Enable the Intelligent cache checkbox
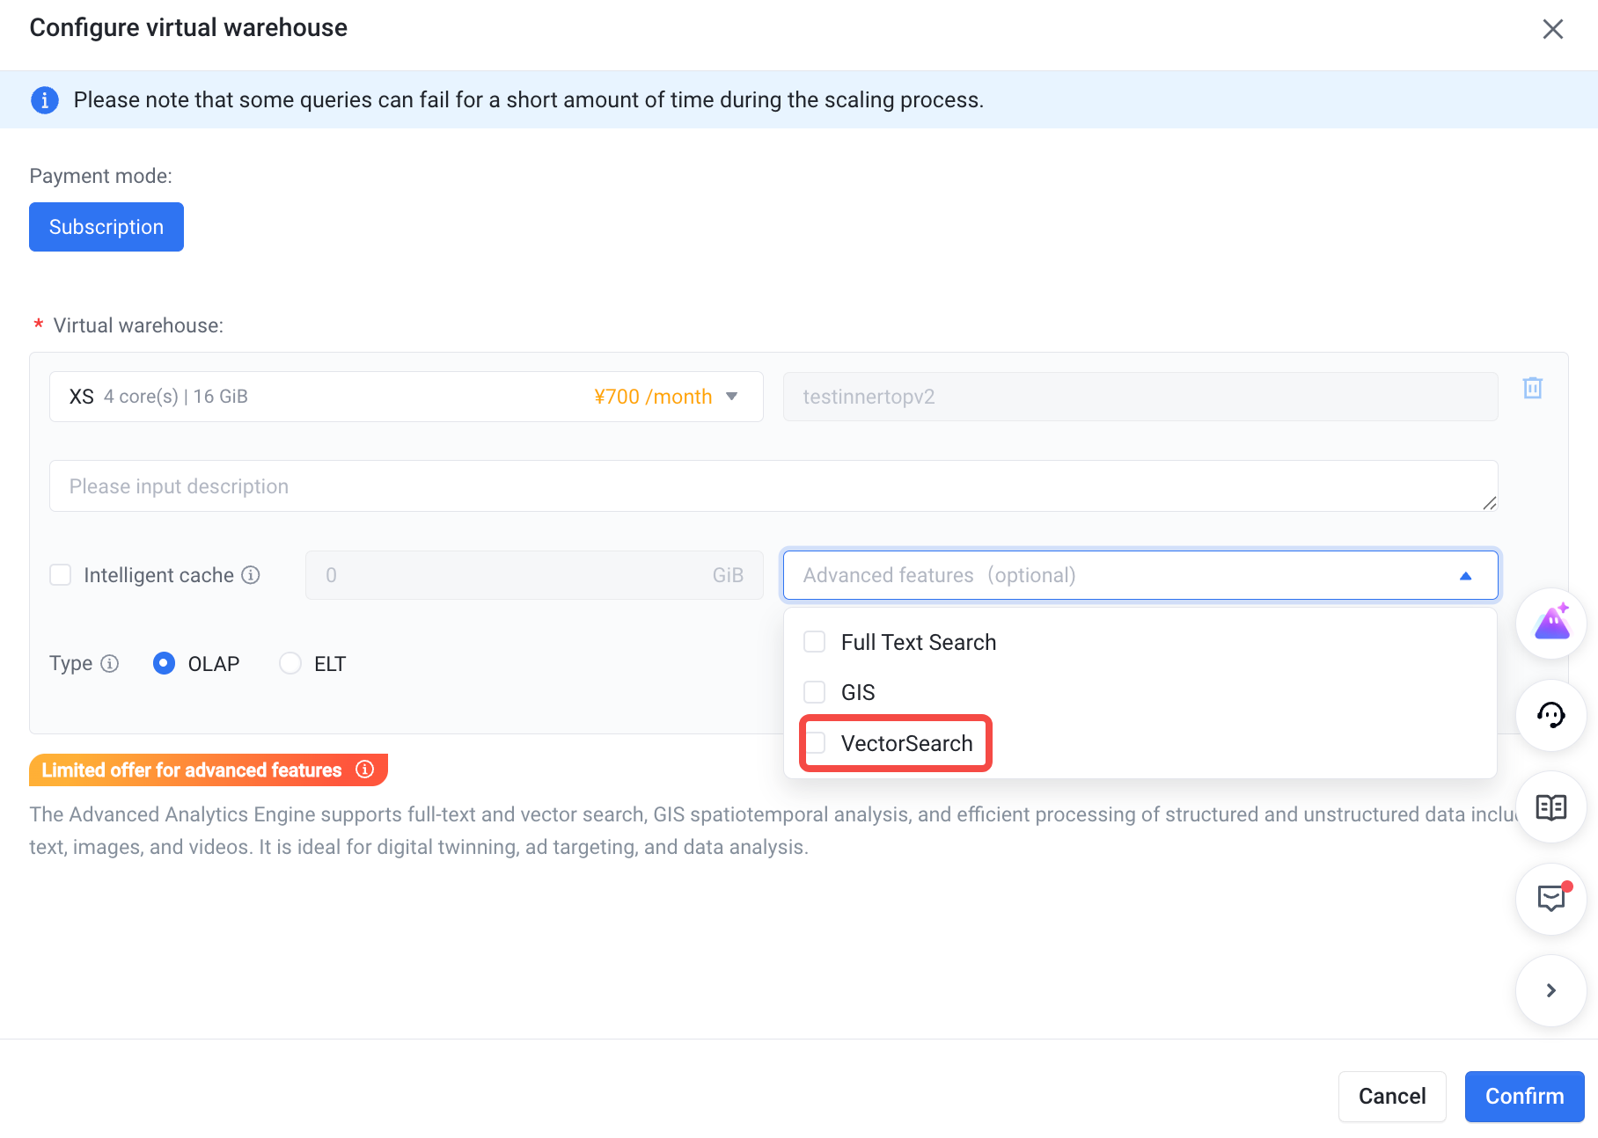The image size is (1598, 1138). coord(61,575)
